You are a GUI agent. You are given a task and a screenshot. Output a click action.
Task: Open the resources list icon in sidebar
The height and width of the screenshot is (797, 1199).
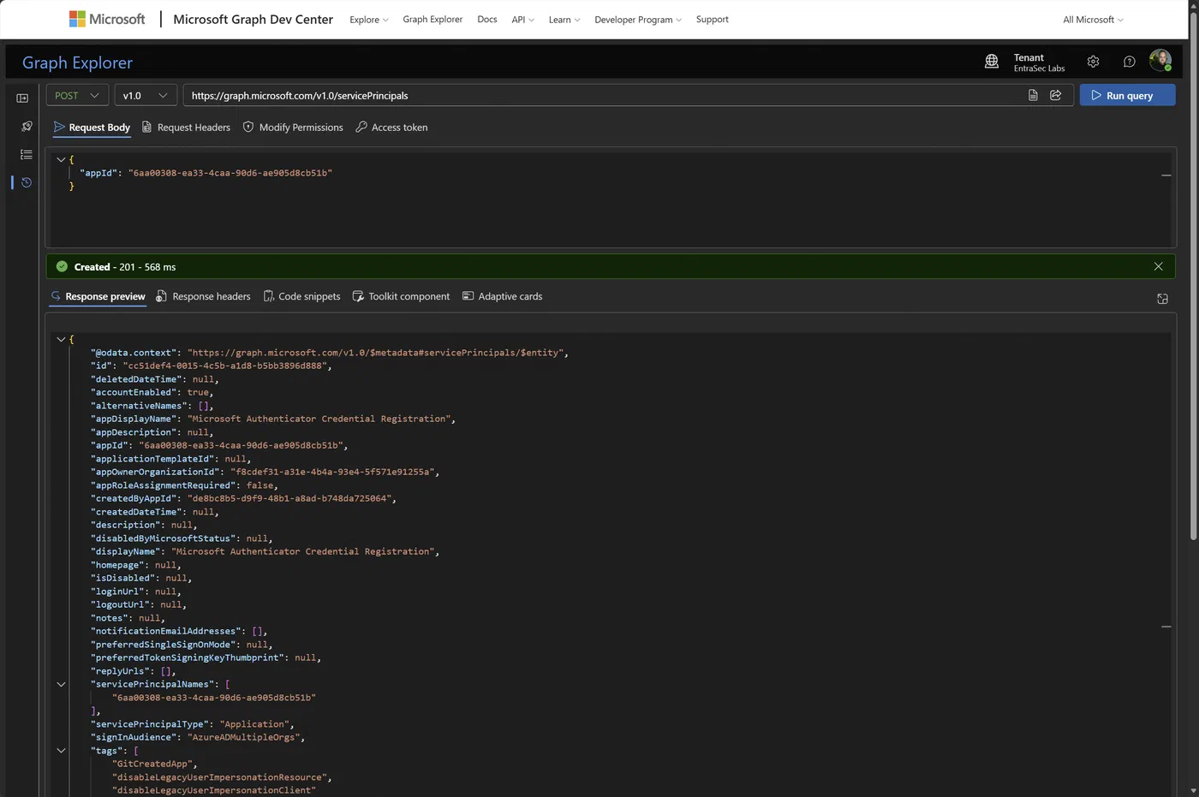coord(27,155)
